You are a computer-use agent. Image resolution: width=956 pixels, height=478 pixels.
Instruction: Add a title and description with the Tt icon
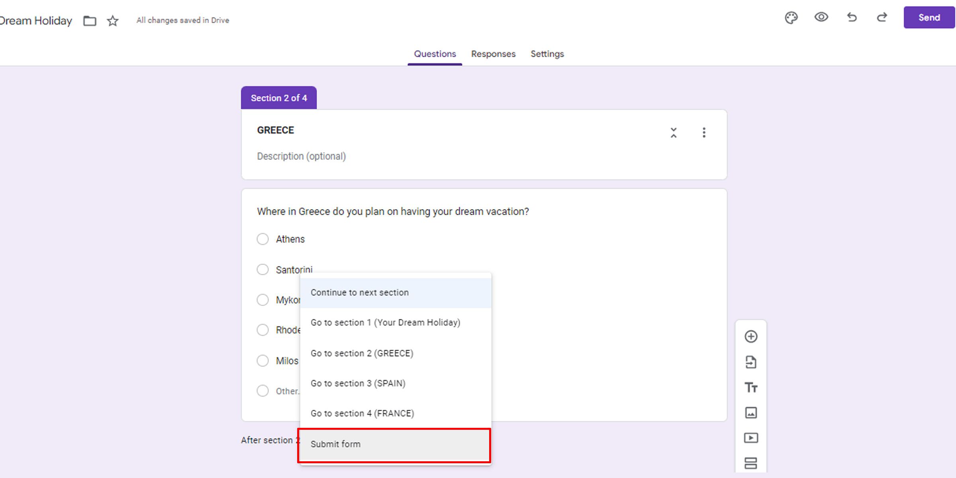(752, 387)
